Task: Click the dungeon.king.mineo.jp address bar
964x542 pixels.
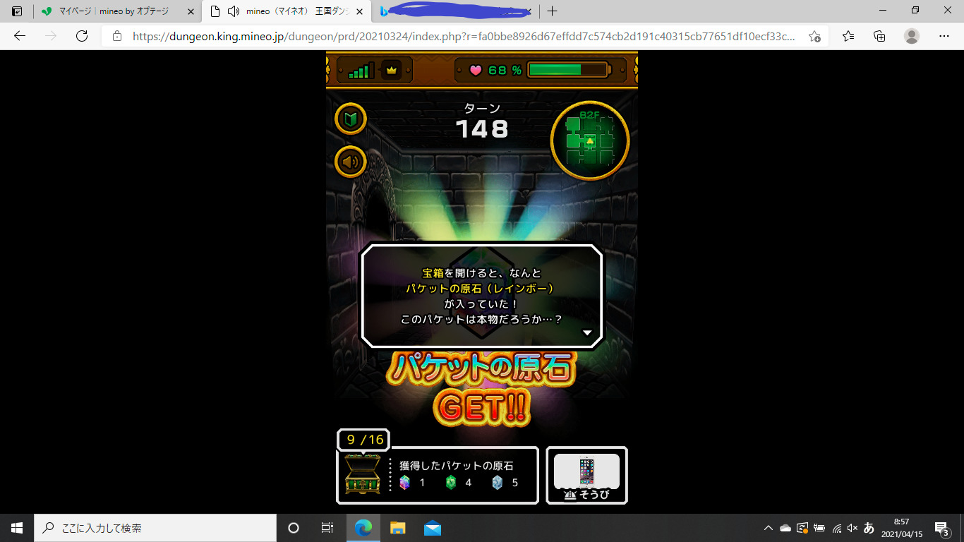Action: pos(464,36)
